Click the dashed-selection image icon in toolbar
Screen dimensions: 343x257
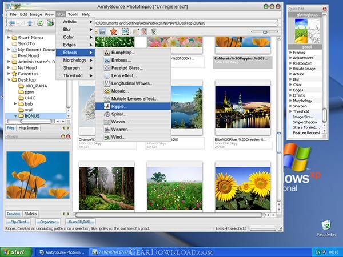pos(125,32)
